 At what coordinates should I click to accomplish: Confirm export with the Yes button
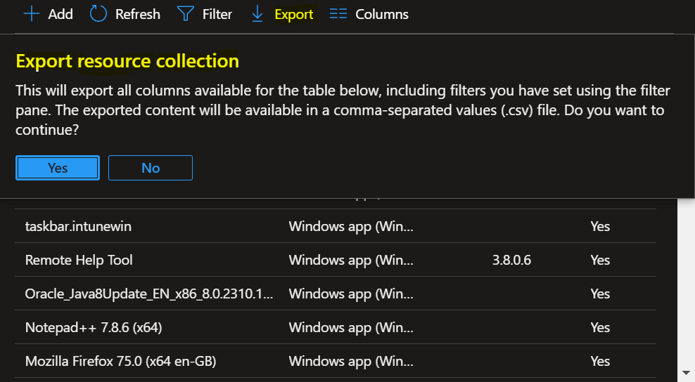pyautogui.click(x=58, y=168)
